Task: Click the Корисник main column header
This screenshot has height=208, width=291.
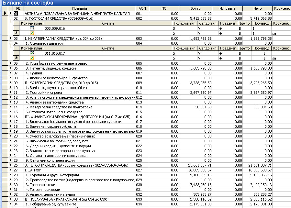Action: tap(282, 8)
